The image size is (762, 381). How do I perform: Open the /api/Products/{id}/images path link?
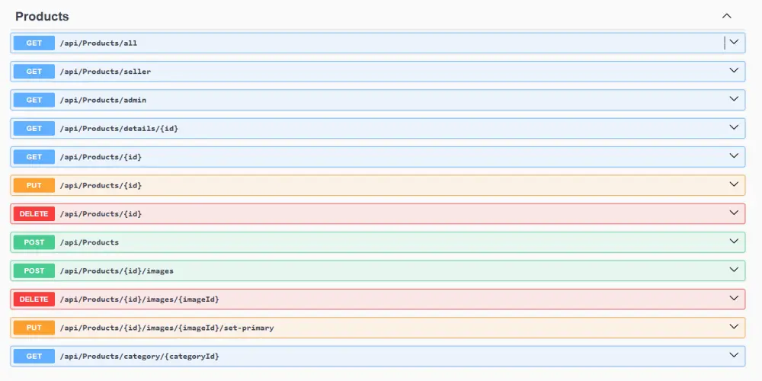pyautogui.click(x=117, y=271)
